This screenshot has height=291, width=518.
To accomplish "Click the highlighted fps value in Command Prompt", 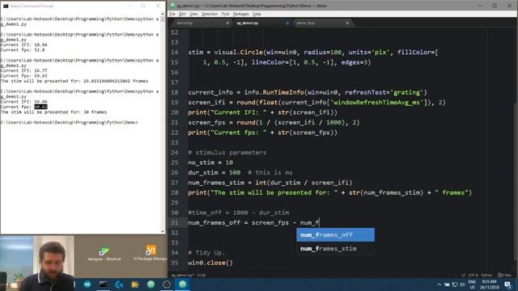I will click(x=40, y=107).
